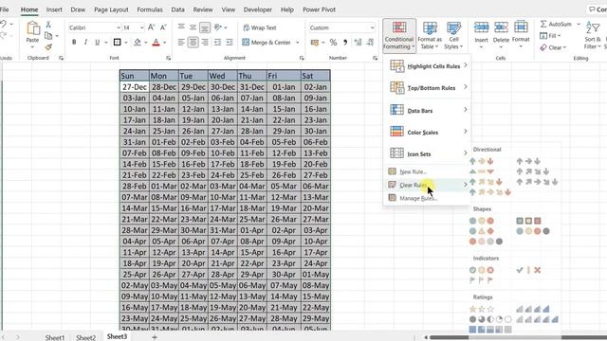Switch to Sheet2 tab
Viewport: 607px width, 341px height.
click(85, 337)
